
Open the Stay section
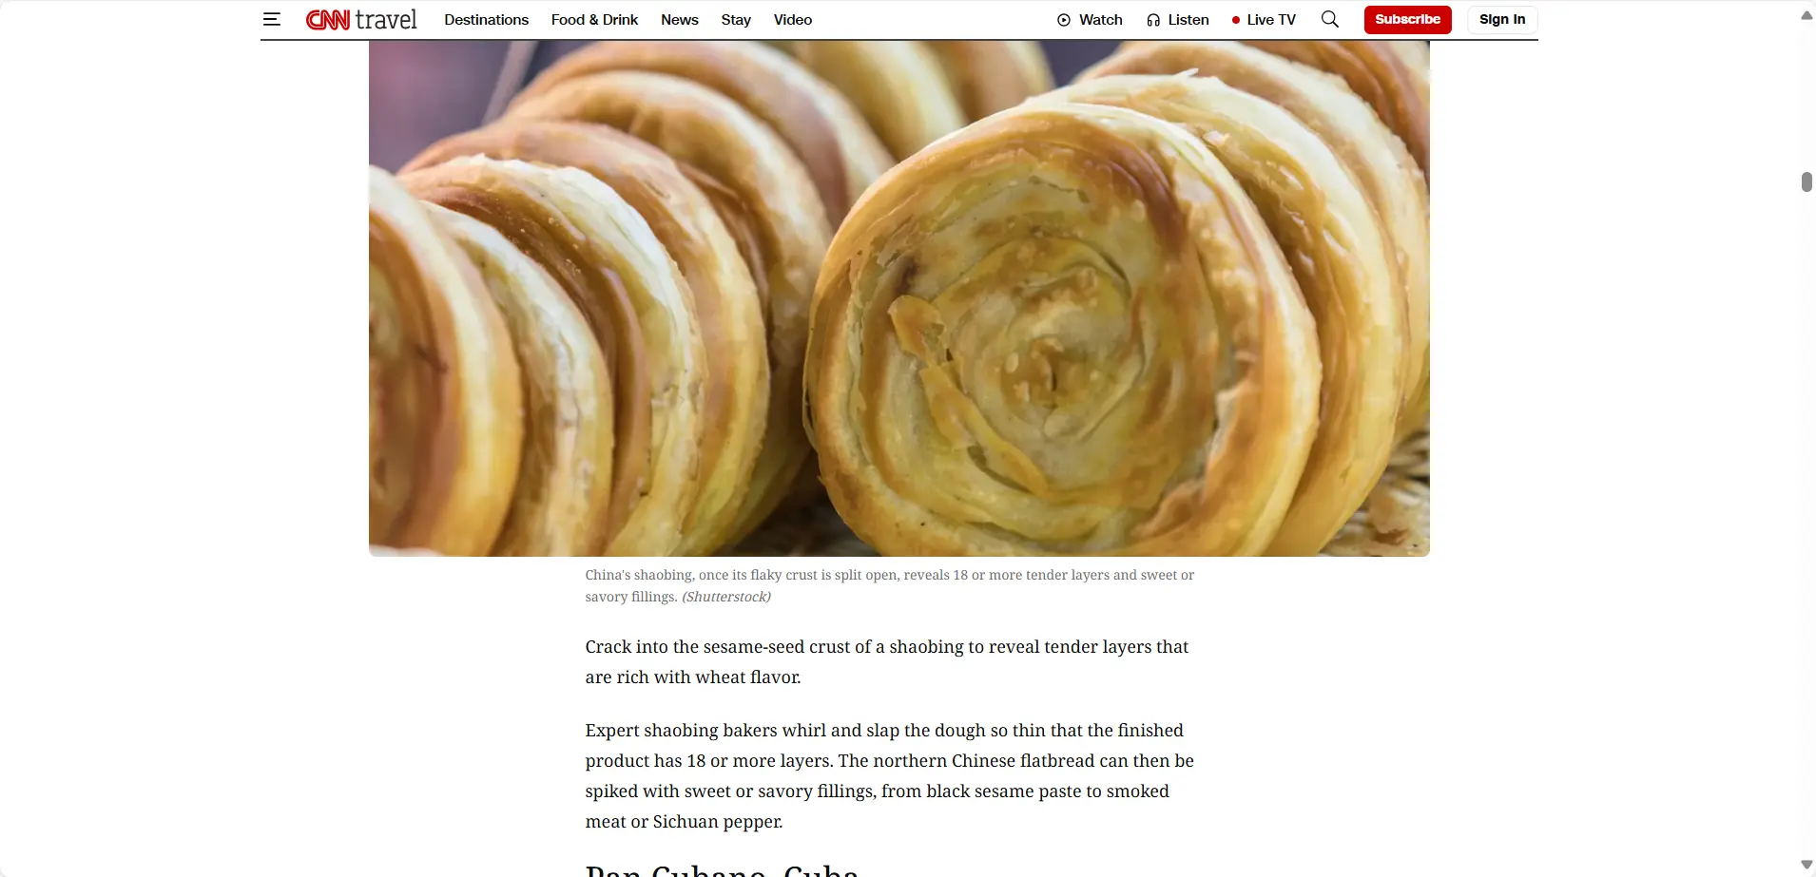tap(736, 20)
